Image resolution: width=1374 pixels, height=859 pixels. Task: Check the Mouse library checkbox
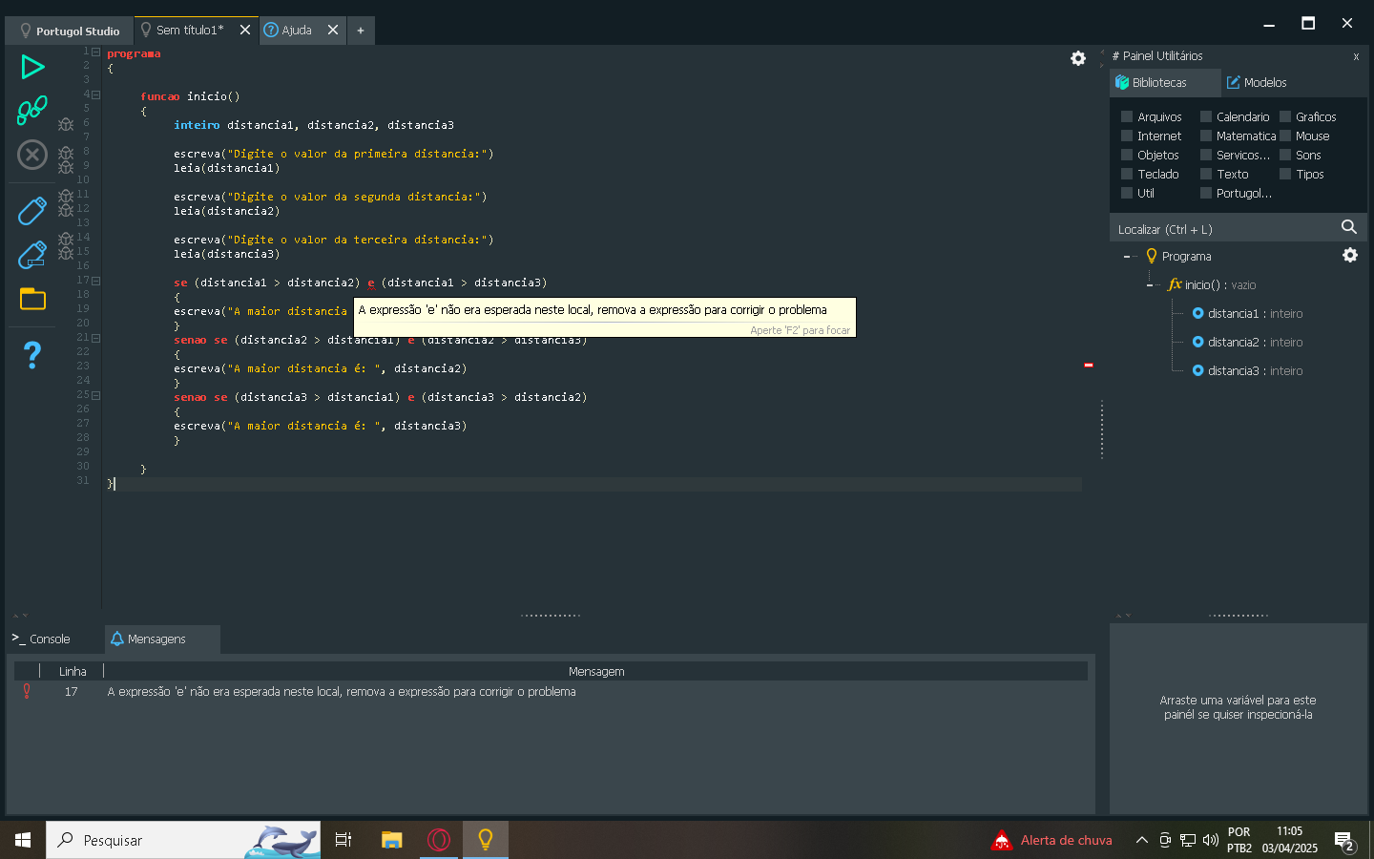pyautogui.click(x=1285, y=136)
